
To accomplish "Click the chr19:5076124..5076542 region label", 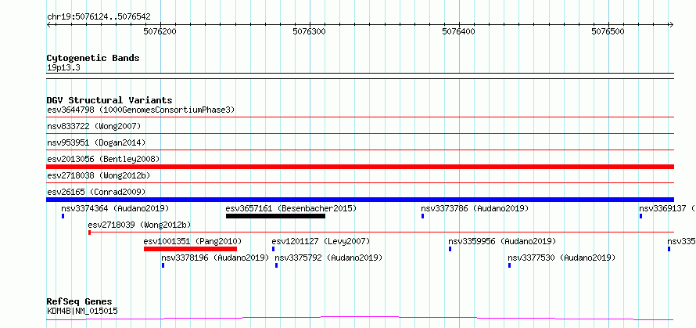I will [99, 17].
